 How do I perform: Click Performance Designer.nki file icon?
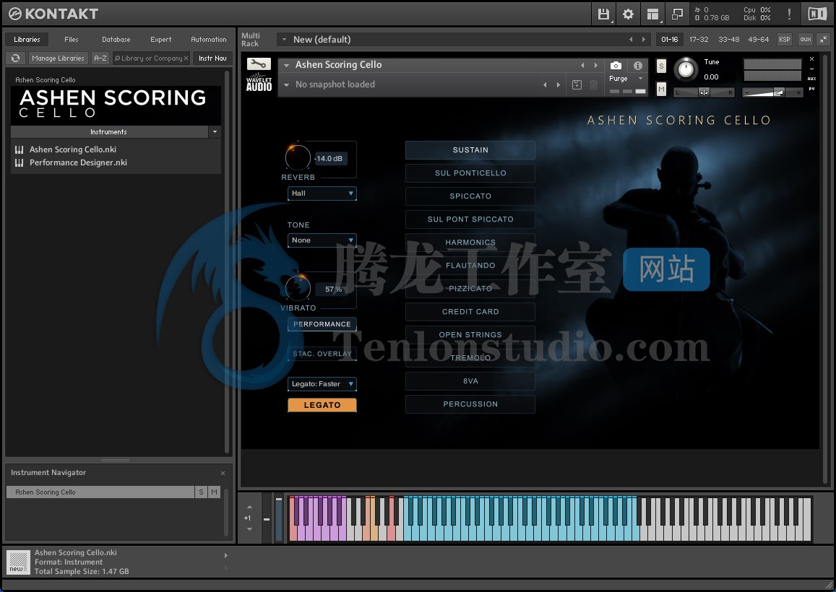coord(20,162)
